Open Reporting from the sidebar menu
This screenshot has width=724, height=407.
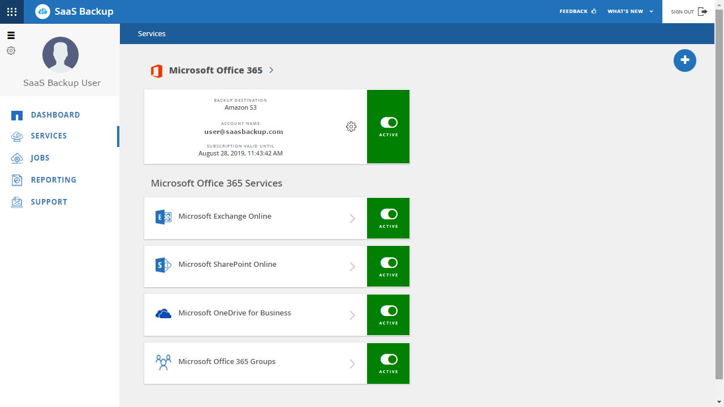click(x=54, y=180)
